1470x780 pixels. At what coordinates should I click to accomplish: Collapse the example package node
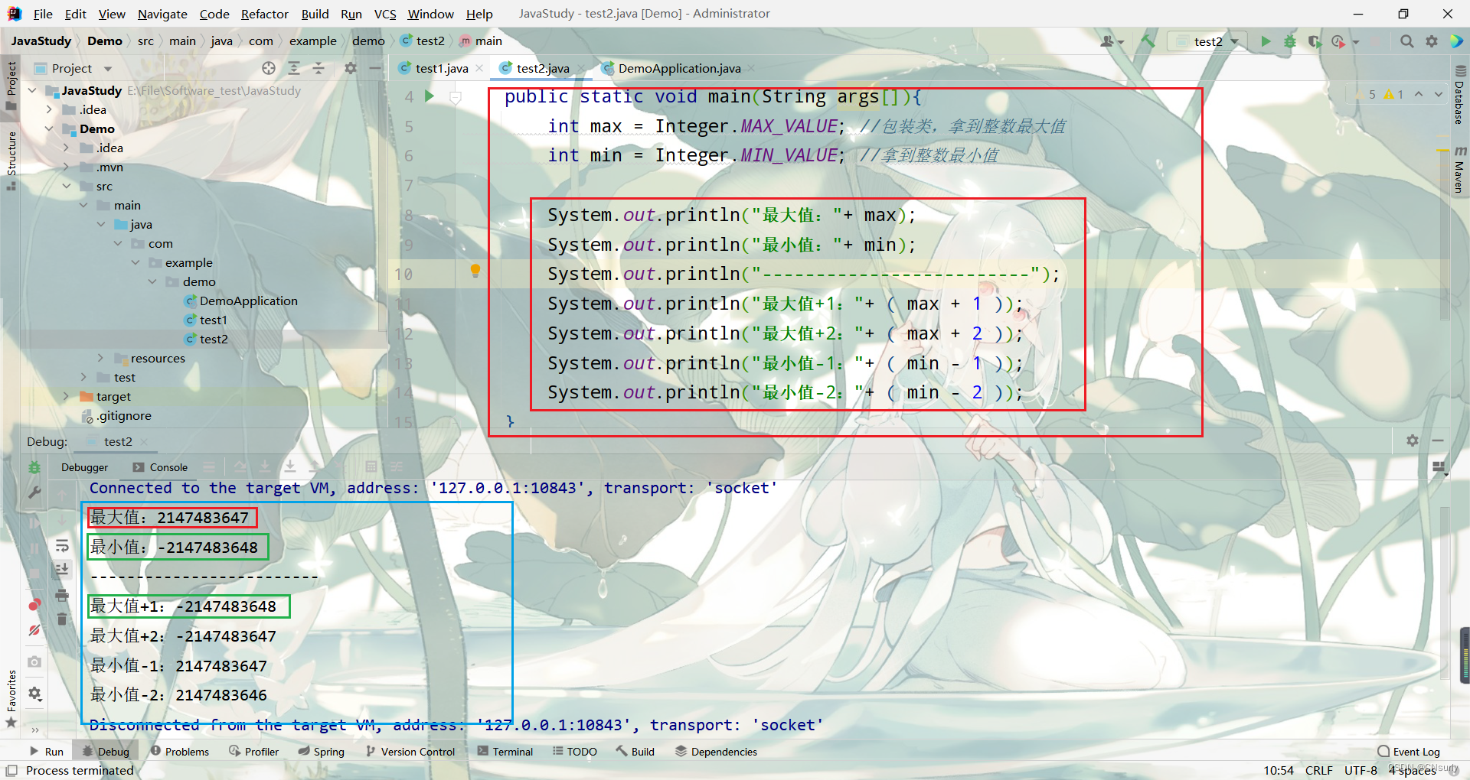[x=135, y=262]
